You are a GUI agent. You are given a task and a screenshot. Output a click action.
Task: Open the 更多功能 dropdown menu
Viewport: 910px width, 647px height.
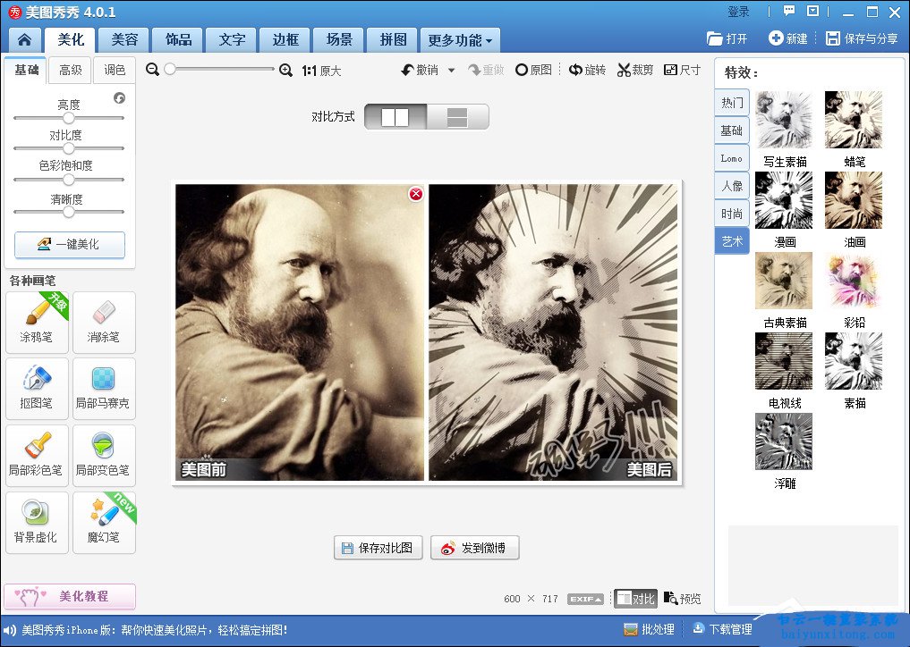point(460,39)
